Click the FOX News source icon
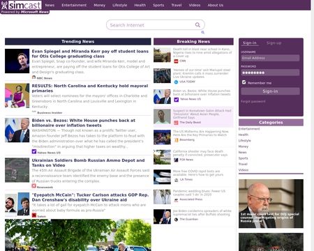The width and height of the screenshot is (314, 251). 176,160
